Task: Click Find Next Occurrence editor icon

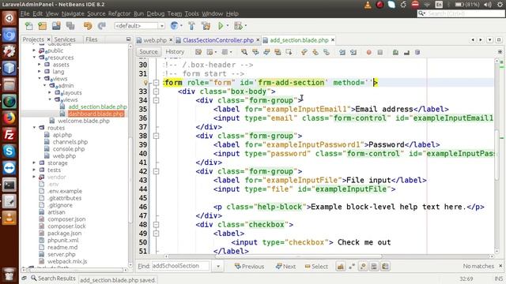Action: (x=266, y=52)
